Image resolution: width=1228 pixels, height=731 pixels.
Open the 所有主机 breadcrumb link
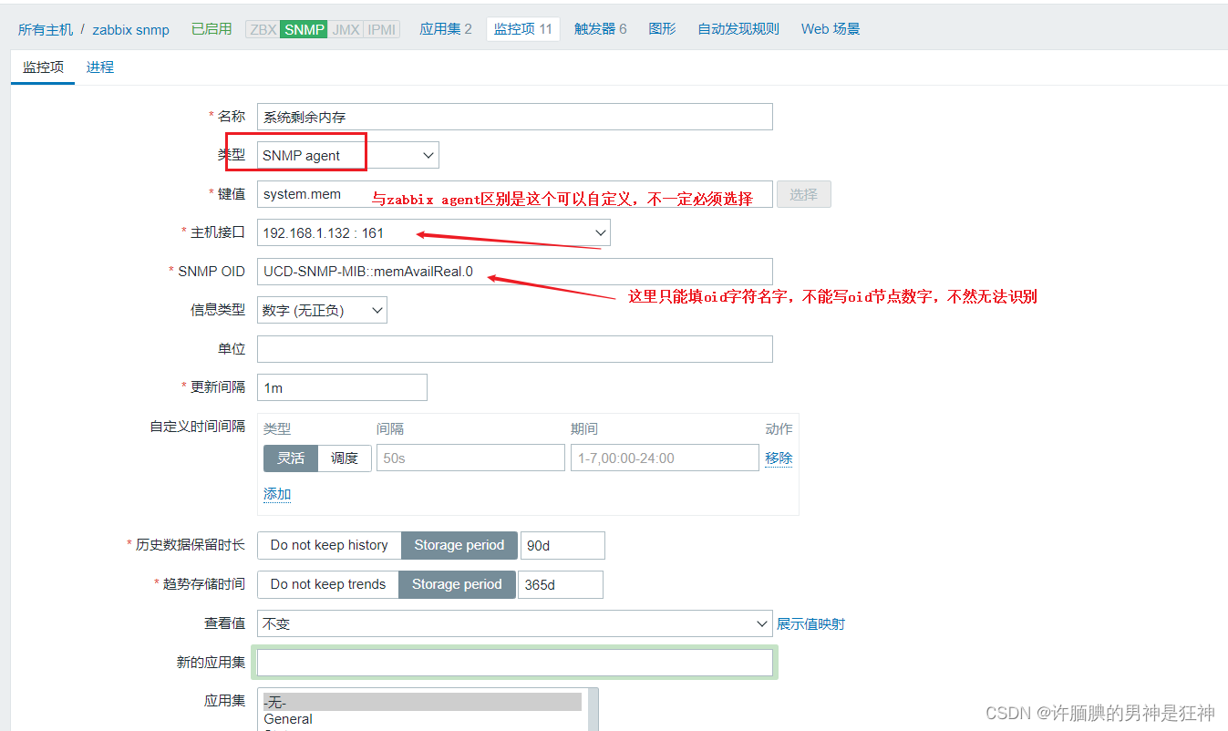click(x=46, y=29)
